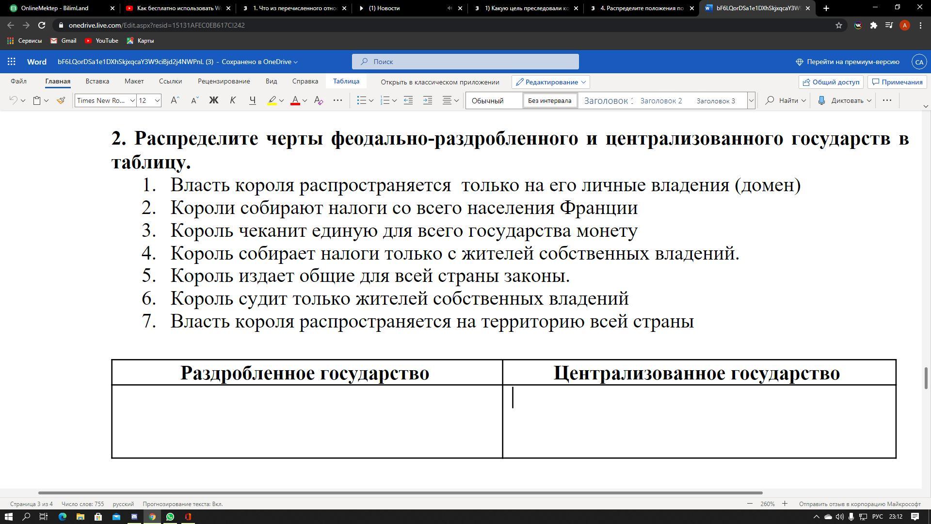Viewport: 931px width, 524px height.
Task: Open more font options ellipsis
Action: tap(338, 100)
